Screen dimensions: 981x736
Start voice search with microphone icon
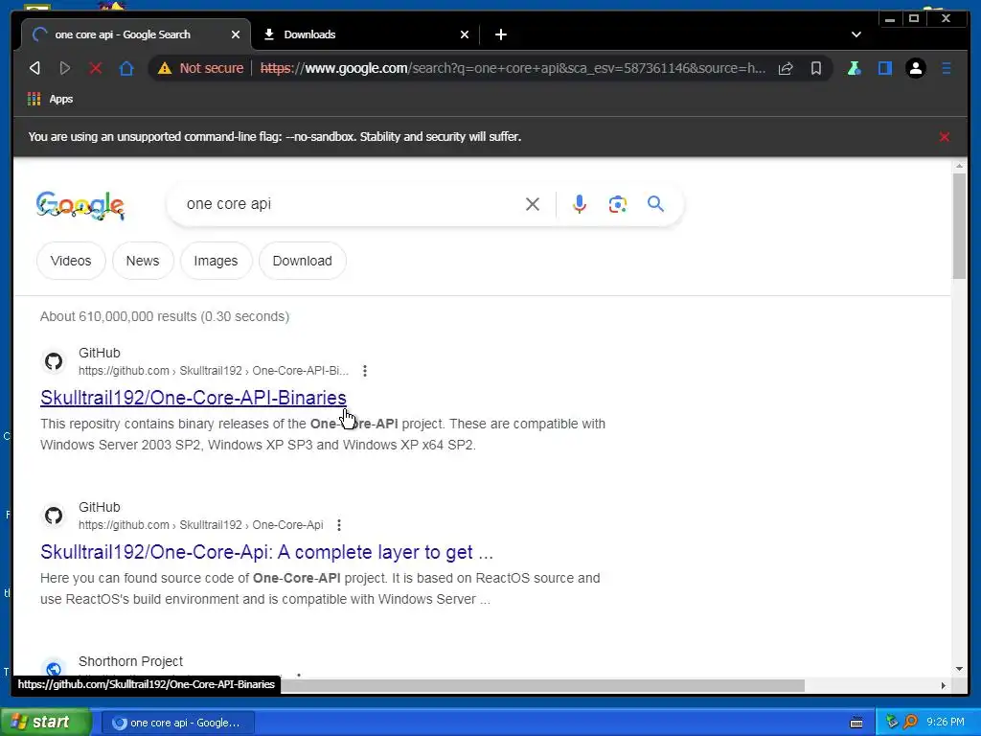[580, 204]
